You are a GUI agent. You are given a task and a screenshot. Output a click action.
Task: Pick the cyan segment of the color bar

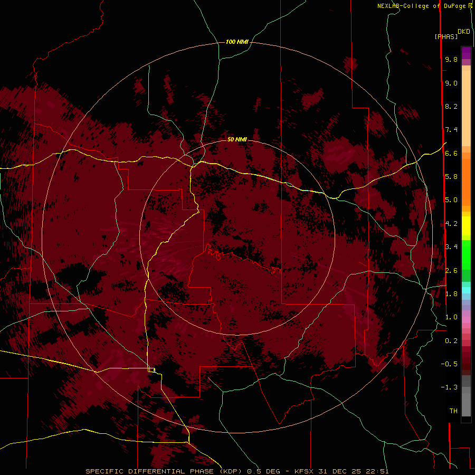[466, 290]
